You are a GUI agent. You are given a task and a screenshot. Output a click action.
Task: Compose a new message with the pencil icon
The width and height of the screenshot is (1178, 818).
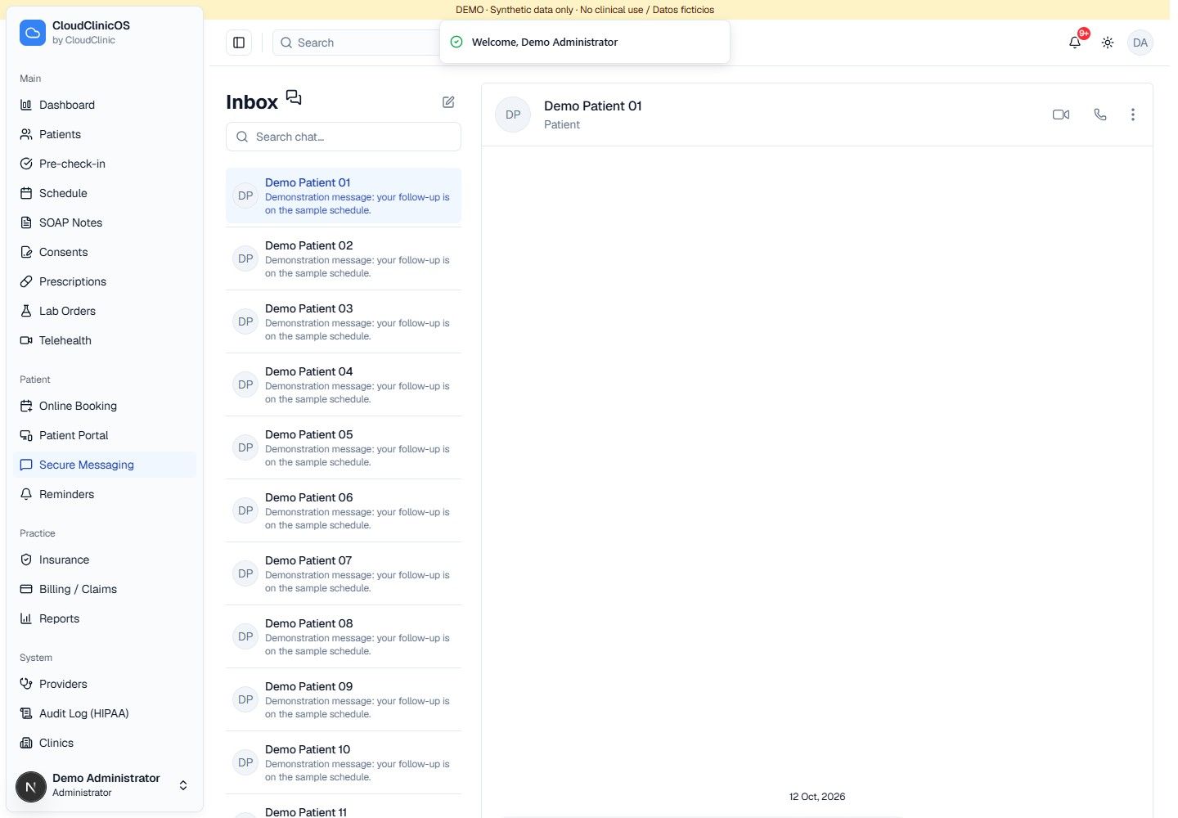pyautogui.click(x=448, y=102)
